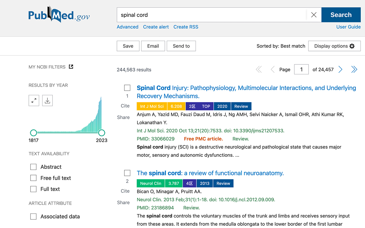The width and height of the screenshot is (365, 228).
Task: Tick the Associated data checkbox
Action: [x=33, y=217]
